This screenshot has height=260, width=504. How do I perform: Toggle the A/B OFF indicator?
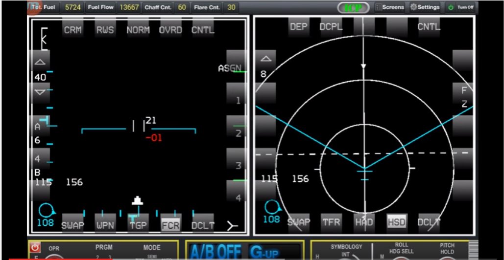[215, 252]
